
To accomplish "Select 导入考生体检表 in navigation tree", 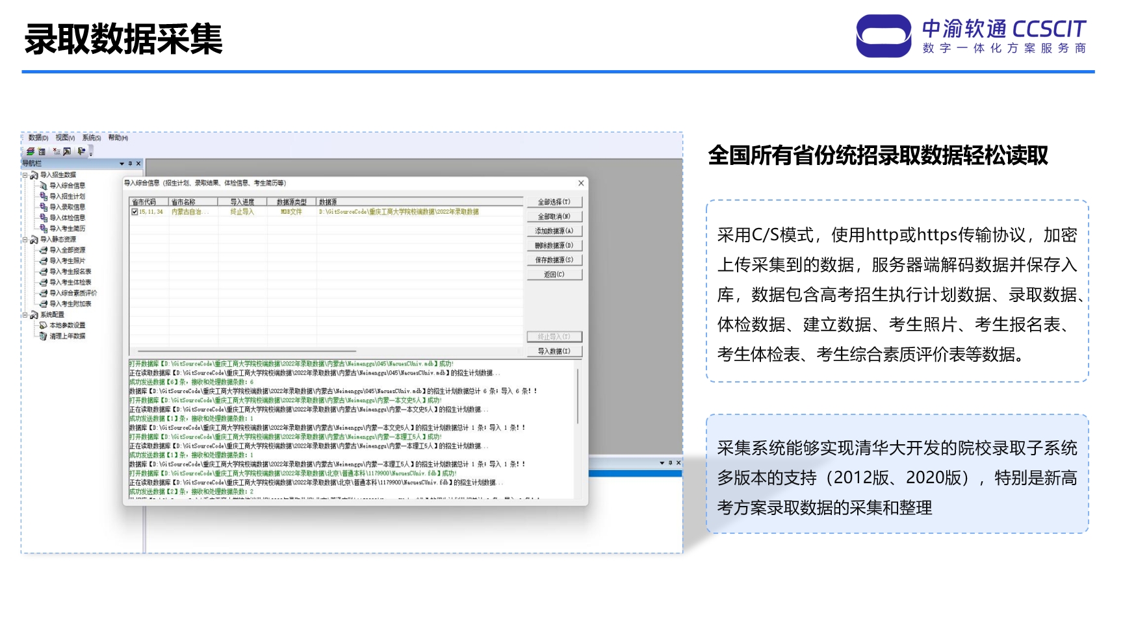I will pos(71,283).
